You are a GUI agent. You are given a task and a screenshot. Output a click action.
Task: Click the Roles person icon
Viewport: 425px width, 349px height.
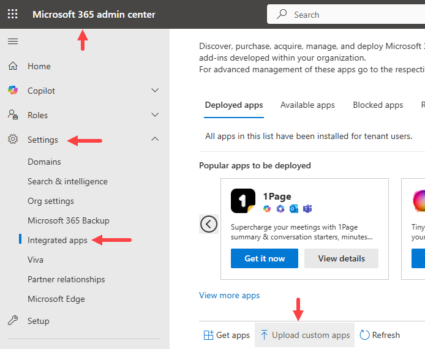point(13,114)
